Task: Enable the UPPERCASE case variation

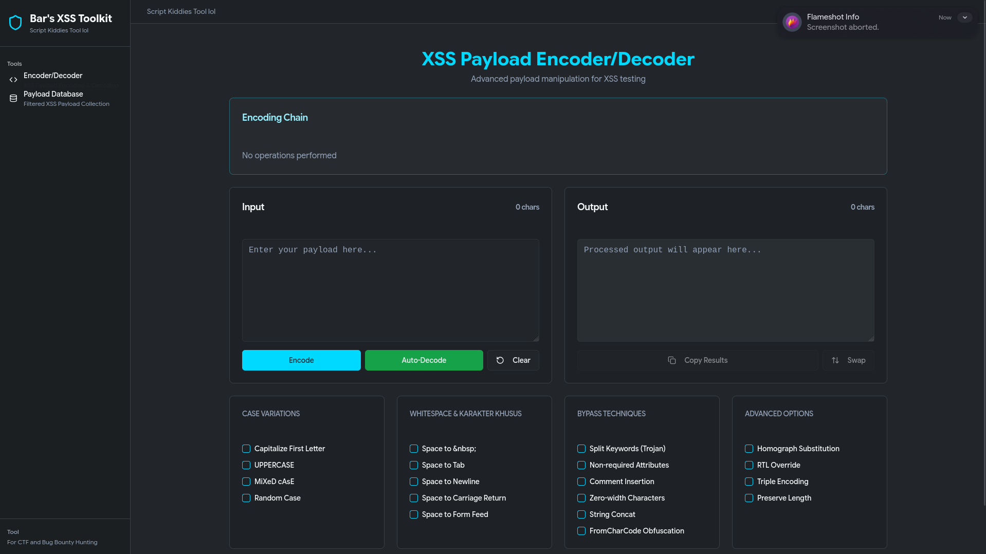Action: 246,465
